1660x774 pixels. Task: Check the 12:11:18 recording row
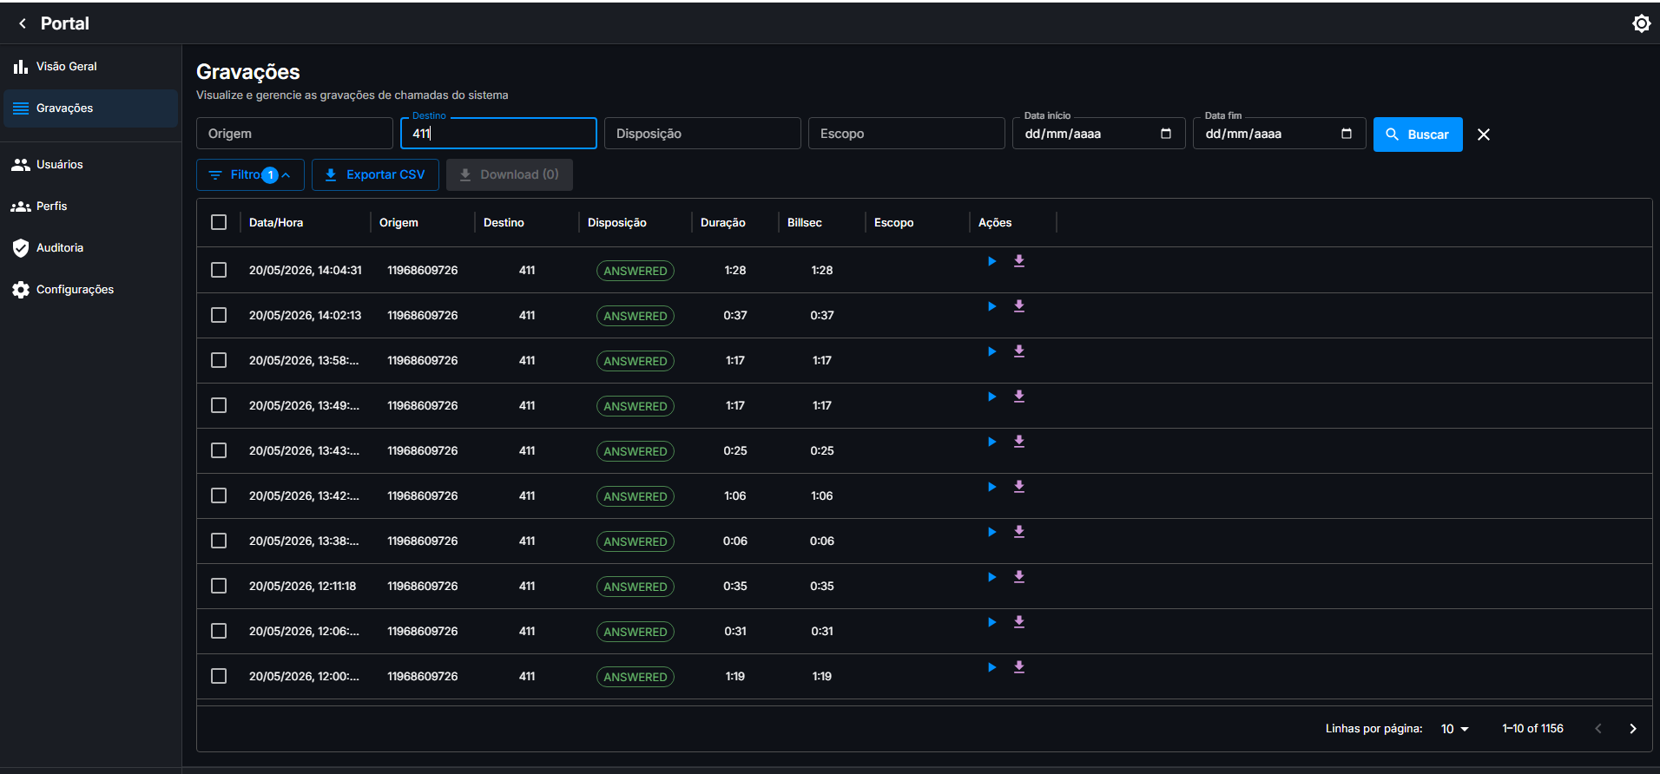click(x=219, y=586)
